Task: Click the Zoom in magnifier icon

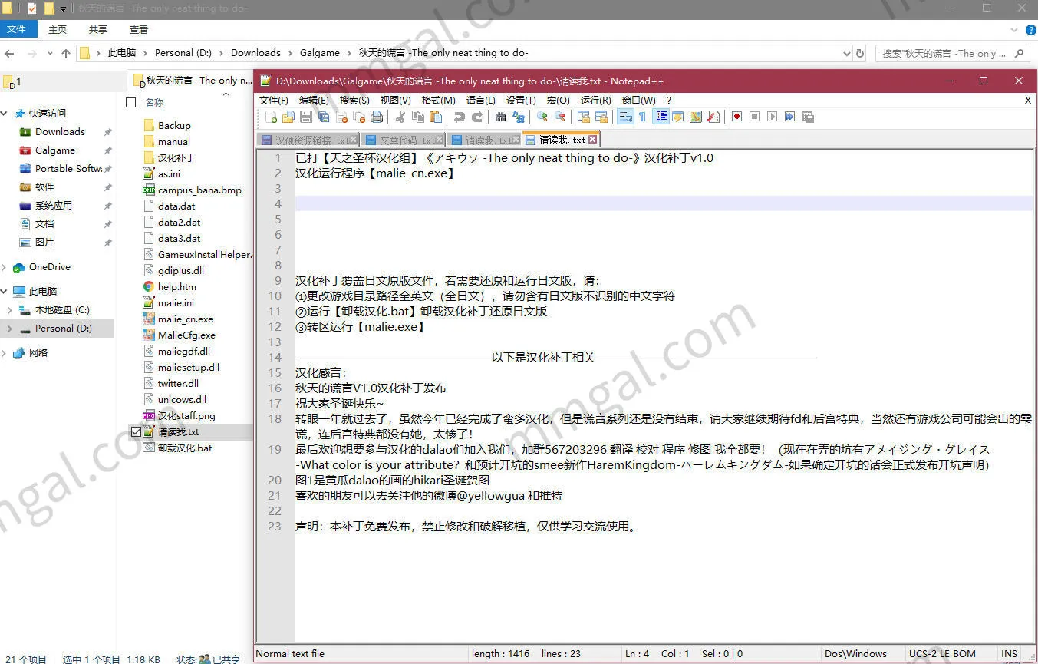Action: click(x=542, y=117)
